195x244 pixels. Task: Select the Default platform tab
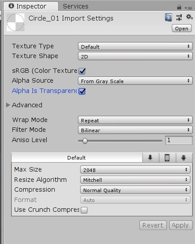coord(77,158)
